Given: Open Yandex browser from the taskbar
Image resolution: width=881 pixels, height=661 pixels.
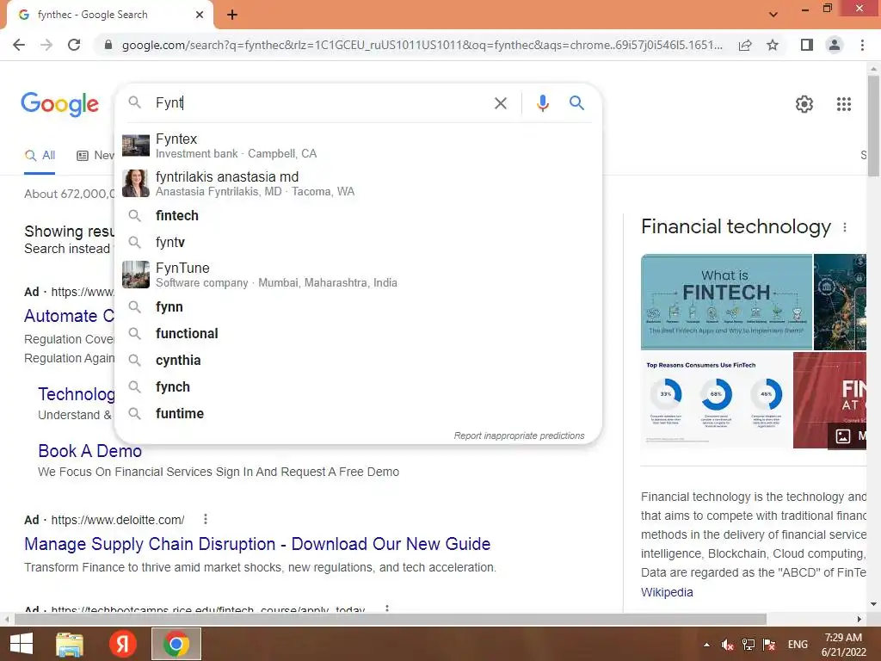Looking at the screenshot, I should point(122,644).
